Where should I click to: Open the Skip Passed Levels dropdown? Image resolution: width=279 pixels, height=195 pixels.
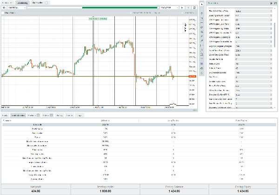pyautogui.click(x=253, y=72)
